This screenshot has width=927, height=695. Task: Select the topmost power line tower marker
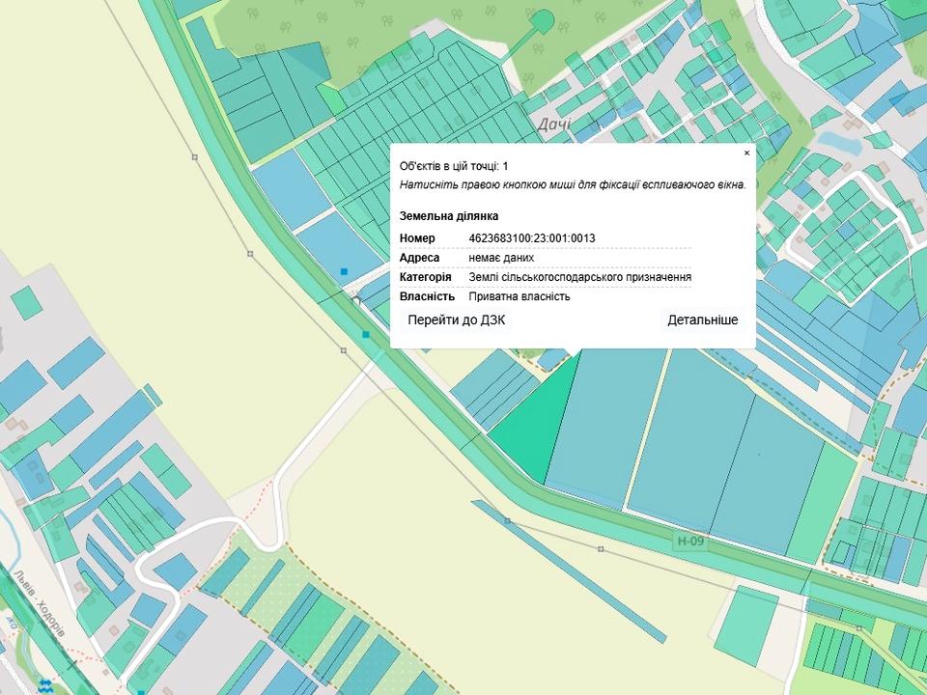(195, 155)
